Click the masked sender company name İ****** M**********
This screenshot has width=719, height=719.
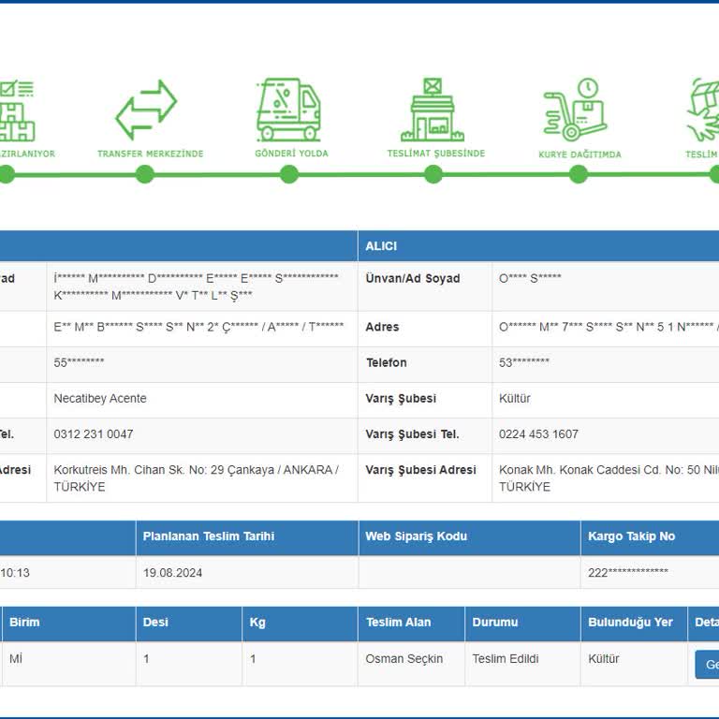197,286
